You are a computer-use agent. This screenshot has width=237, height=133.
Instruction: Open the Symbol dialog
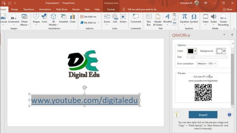point(194,18)
